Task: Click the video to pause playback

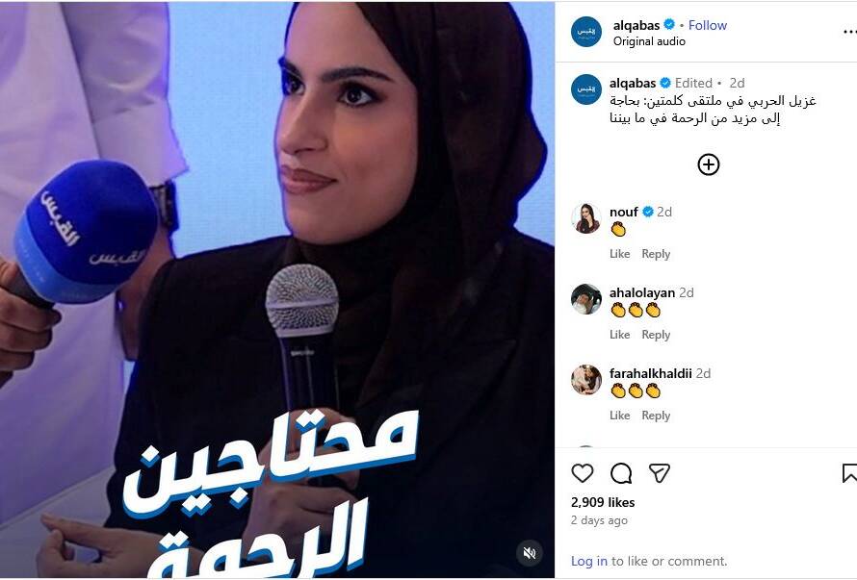Action: 277,290
